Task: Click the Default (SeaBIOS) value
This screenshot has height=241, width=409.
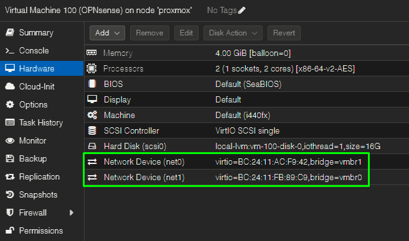Action: pyautogui.click(x=248, y=84)
